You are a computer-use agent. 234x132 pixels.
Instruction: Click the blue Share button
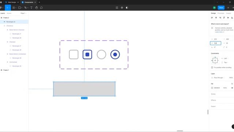[221, 8]
